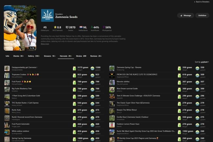Open 1 Plant Scrog 4x4 Colombian Gold
213x142 pixels.
[x=26, y=95]
